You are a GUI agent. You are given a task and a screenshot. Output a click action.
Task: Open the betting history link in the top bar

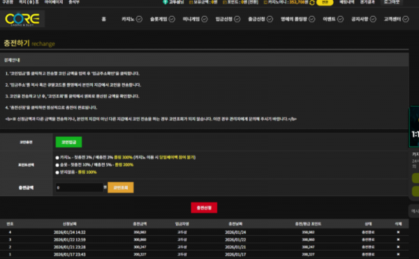coord(346,2)
